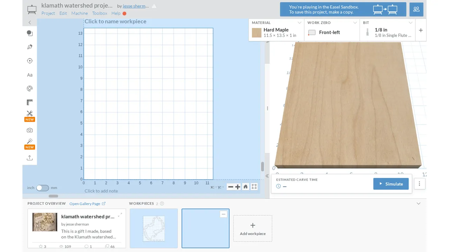Screen dimensions: 449x252
Task: Click the canvas horizontal scrollbar thumb
Action: tap(53, 196)
